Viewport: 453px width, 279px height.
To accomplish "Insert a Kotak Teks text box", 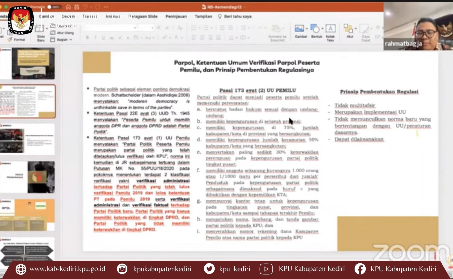I will coord(330,29).
